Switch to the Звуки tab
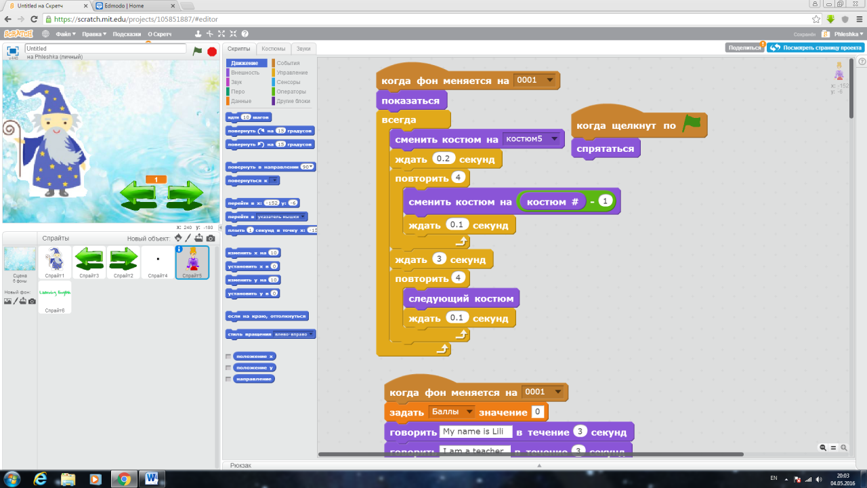 point(303,49)
